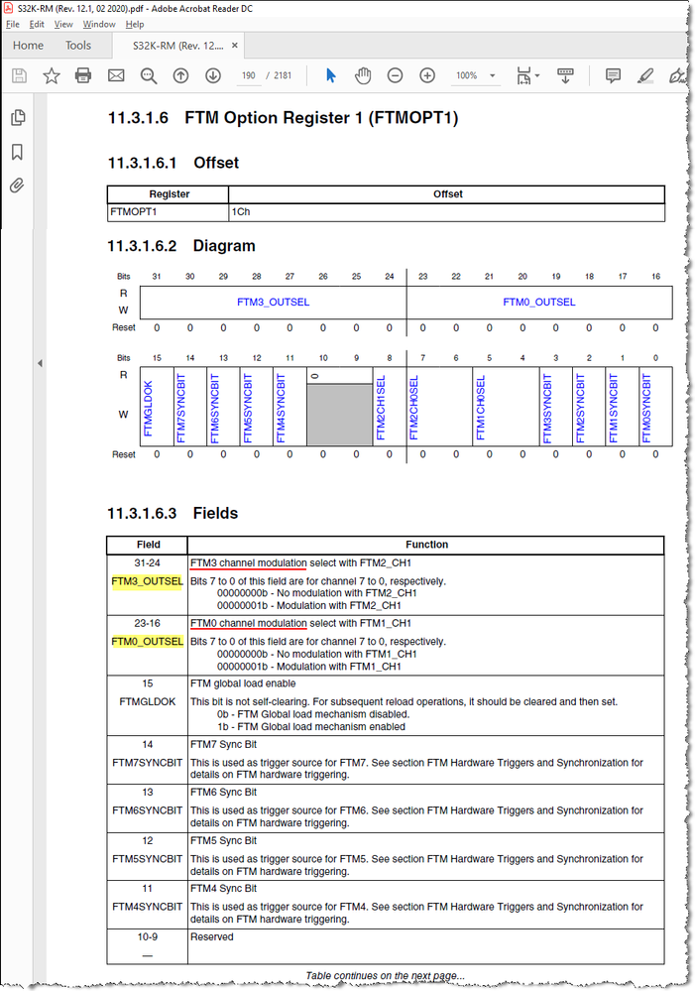
Task: Click the FTMOPT1 register name cell
Action: tap(169, 211)
